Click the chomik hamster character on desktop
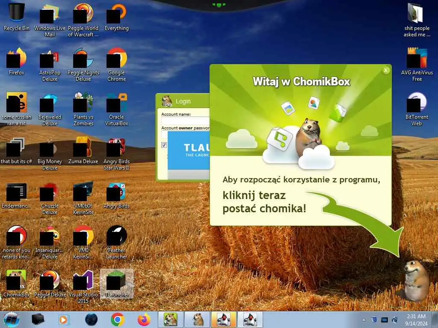This screenshot has width=438, height=328. [417, 280]
